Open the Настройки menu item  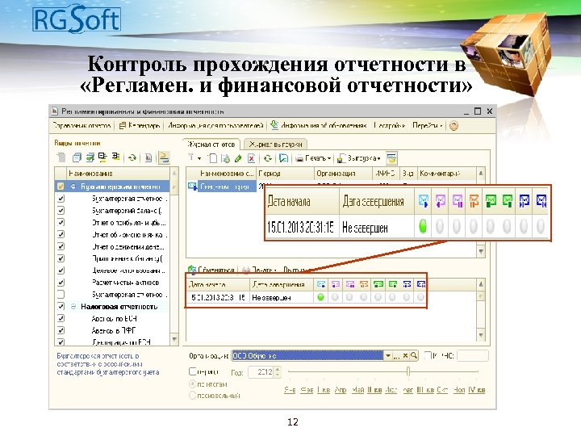(x=390, y=126)
